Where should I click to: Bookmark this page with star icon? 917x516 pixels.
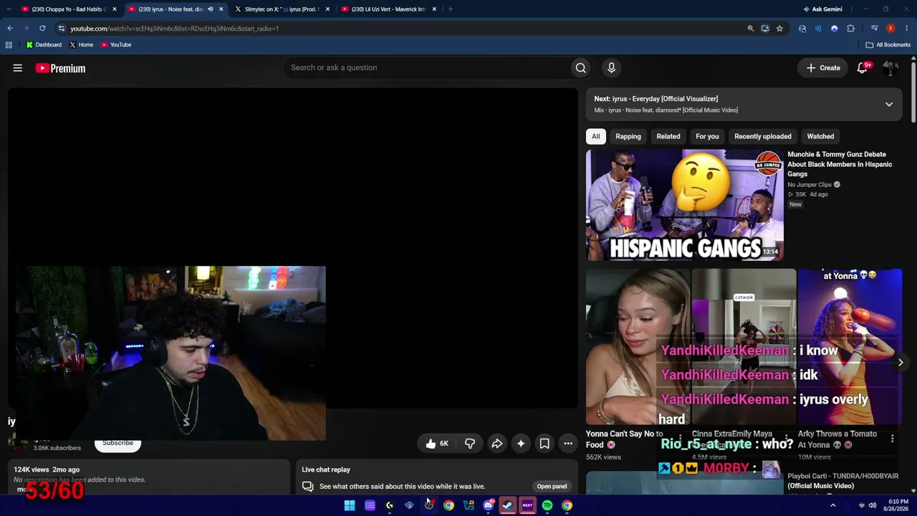(x=779, y=29)
